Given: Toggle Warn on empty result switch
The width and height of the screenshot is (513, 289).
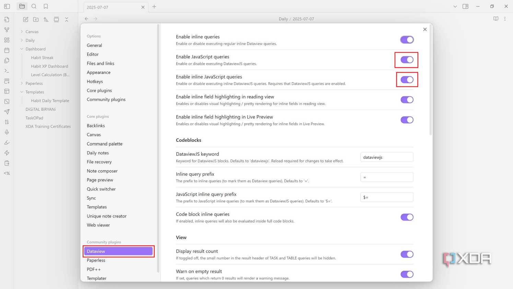Looking at the screenshot, I should click(x=407, y=274).
